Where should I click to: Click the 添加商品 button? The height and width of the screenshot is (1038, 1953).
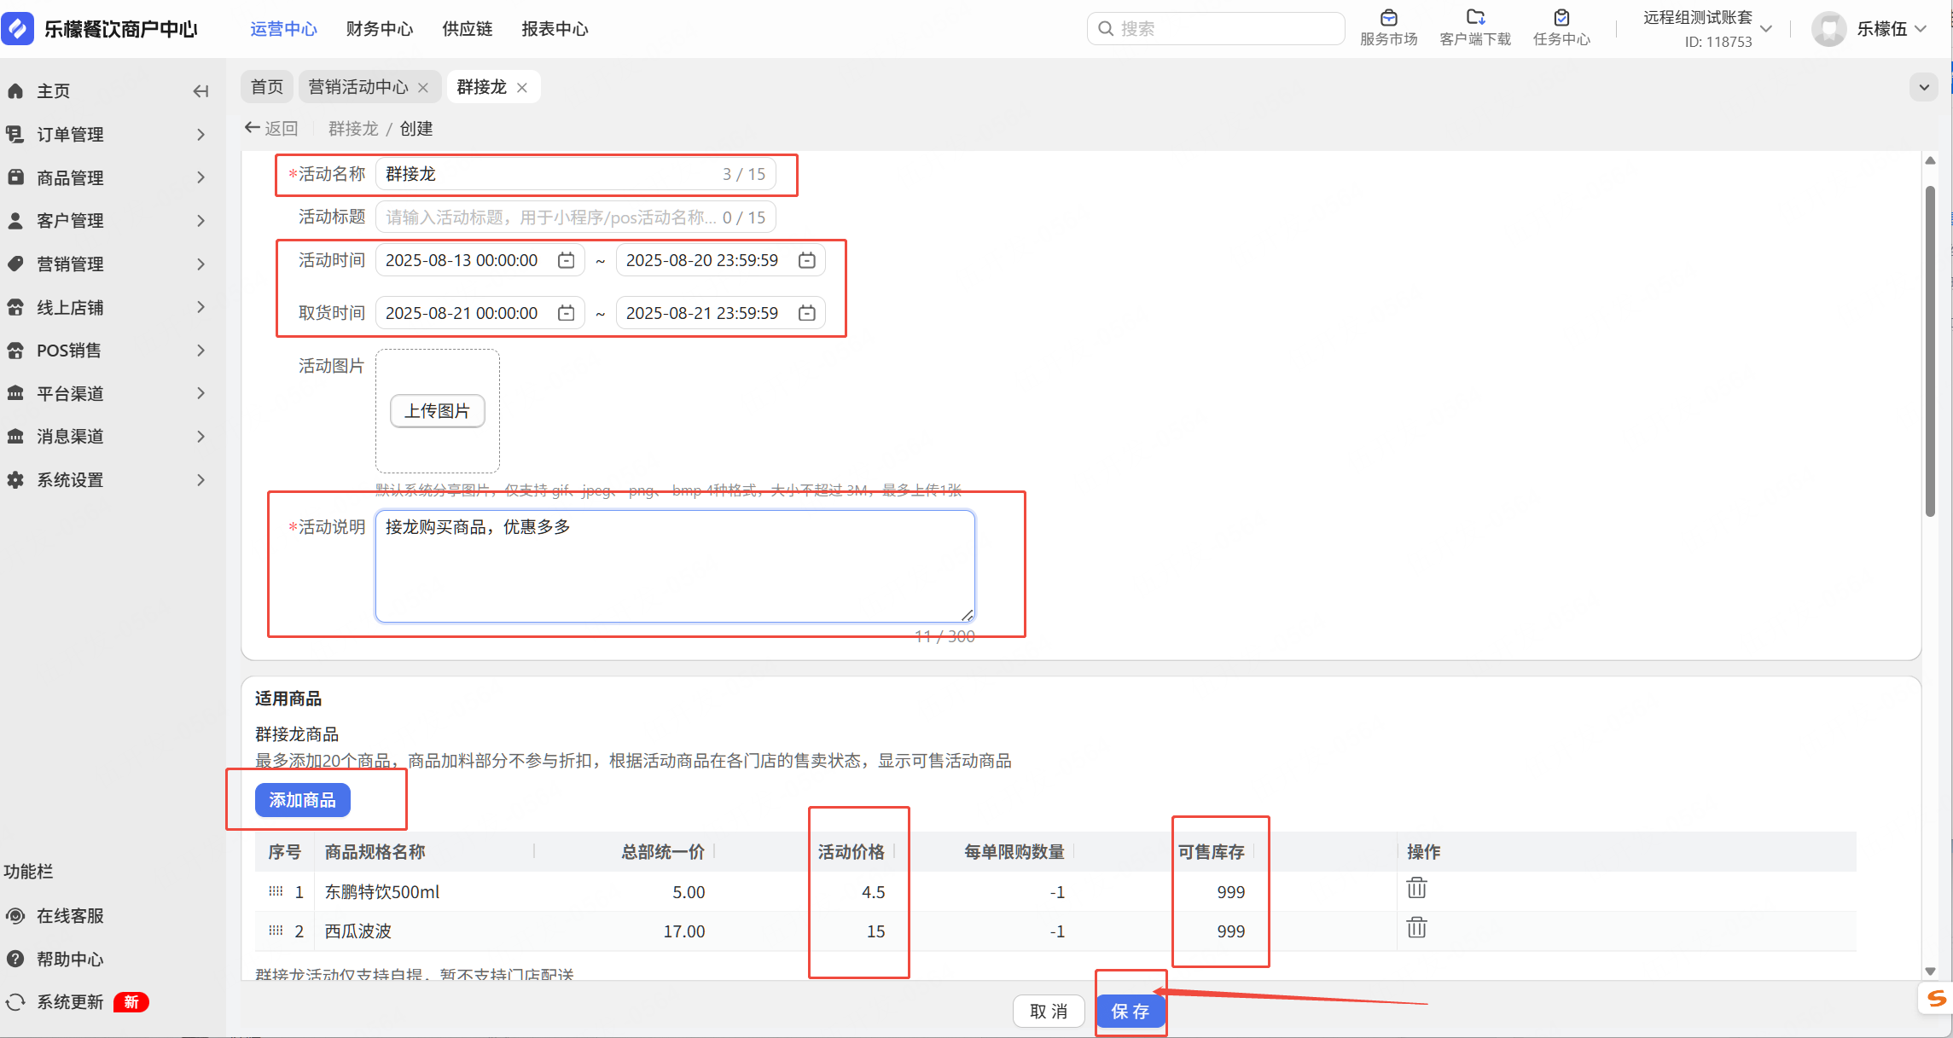tap(302, 801)
